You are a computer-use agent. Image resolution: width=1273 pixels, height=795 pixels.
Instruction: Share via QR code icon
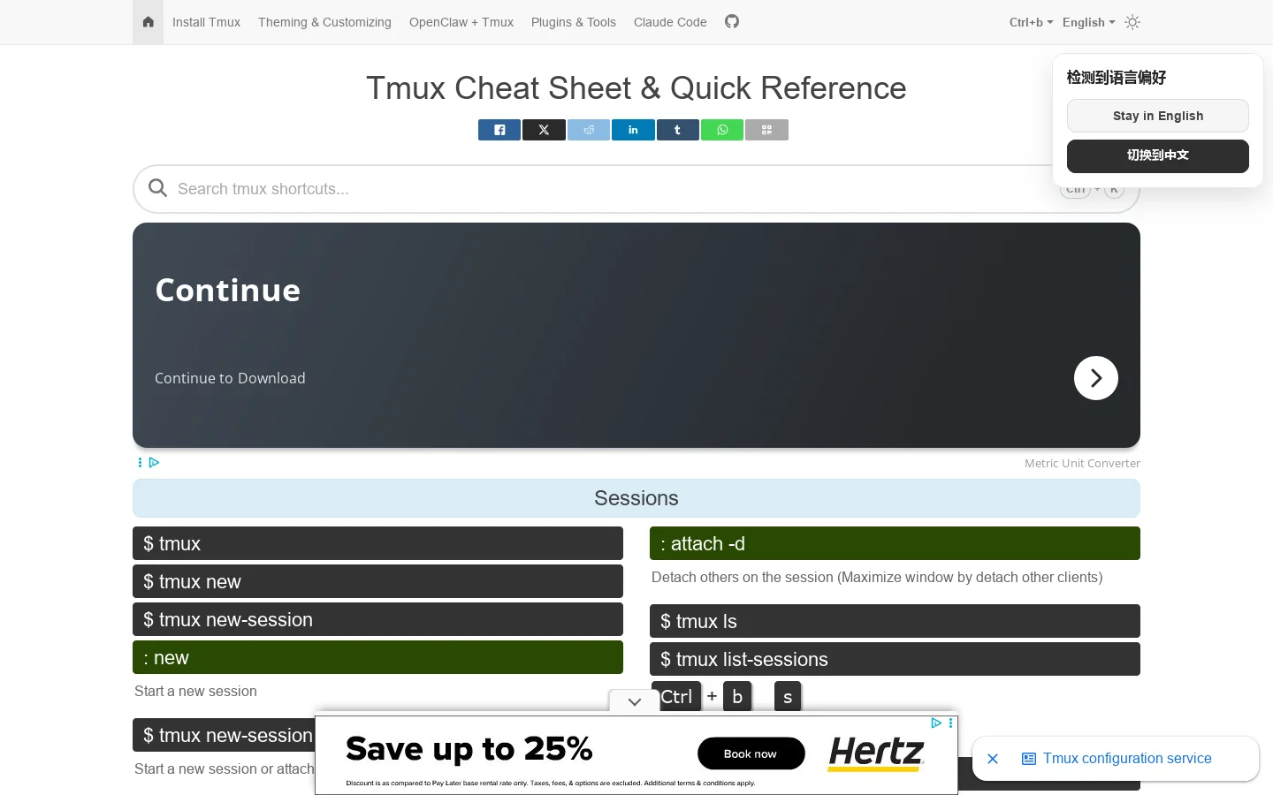click(766, 130)
